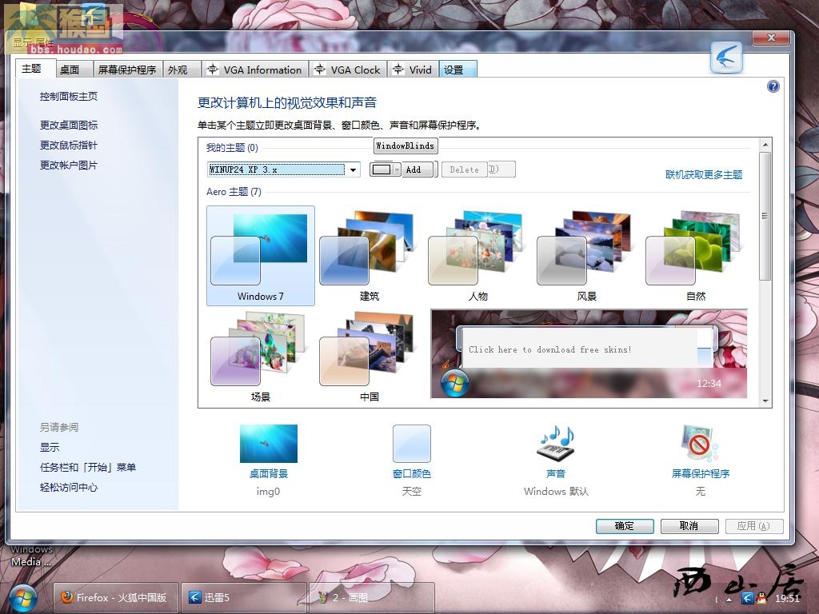Open 任务栏和「开始」菜单 link
Image resolution: width=819 pixels, height=614 pixels.
88,467
